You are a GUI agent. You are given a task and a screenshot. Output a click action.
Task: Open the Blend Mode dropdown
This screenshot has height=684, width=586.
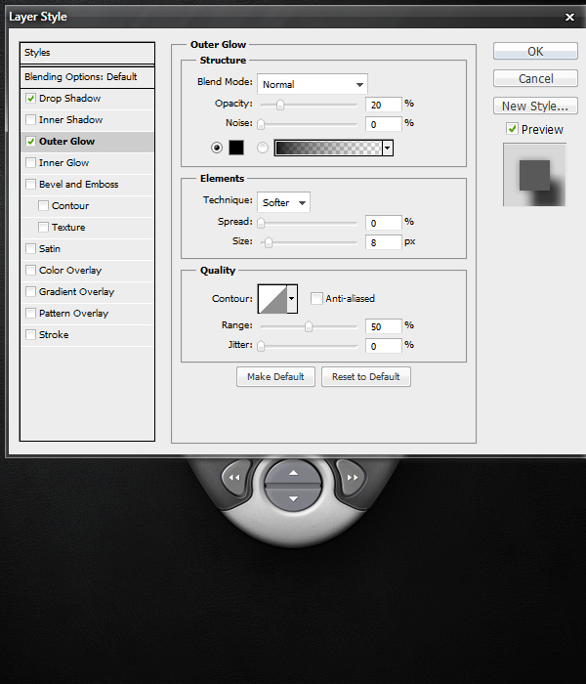[313, 84]
